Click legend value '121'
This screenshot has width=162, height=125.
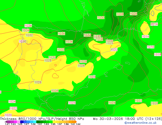coord(7,124)
